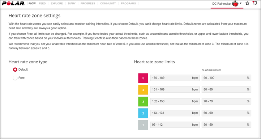Screen dimensions: 261x139
Task: Click the 60 - 69 percent field
Action: [226, 113]
